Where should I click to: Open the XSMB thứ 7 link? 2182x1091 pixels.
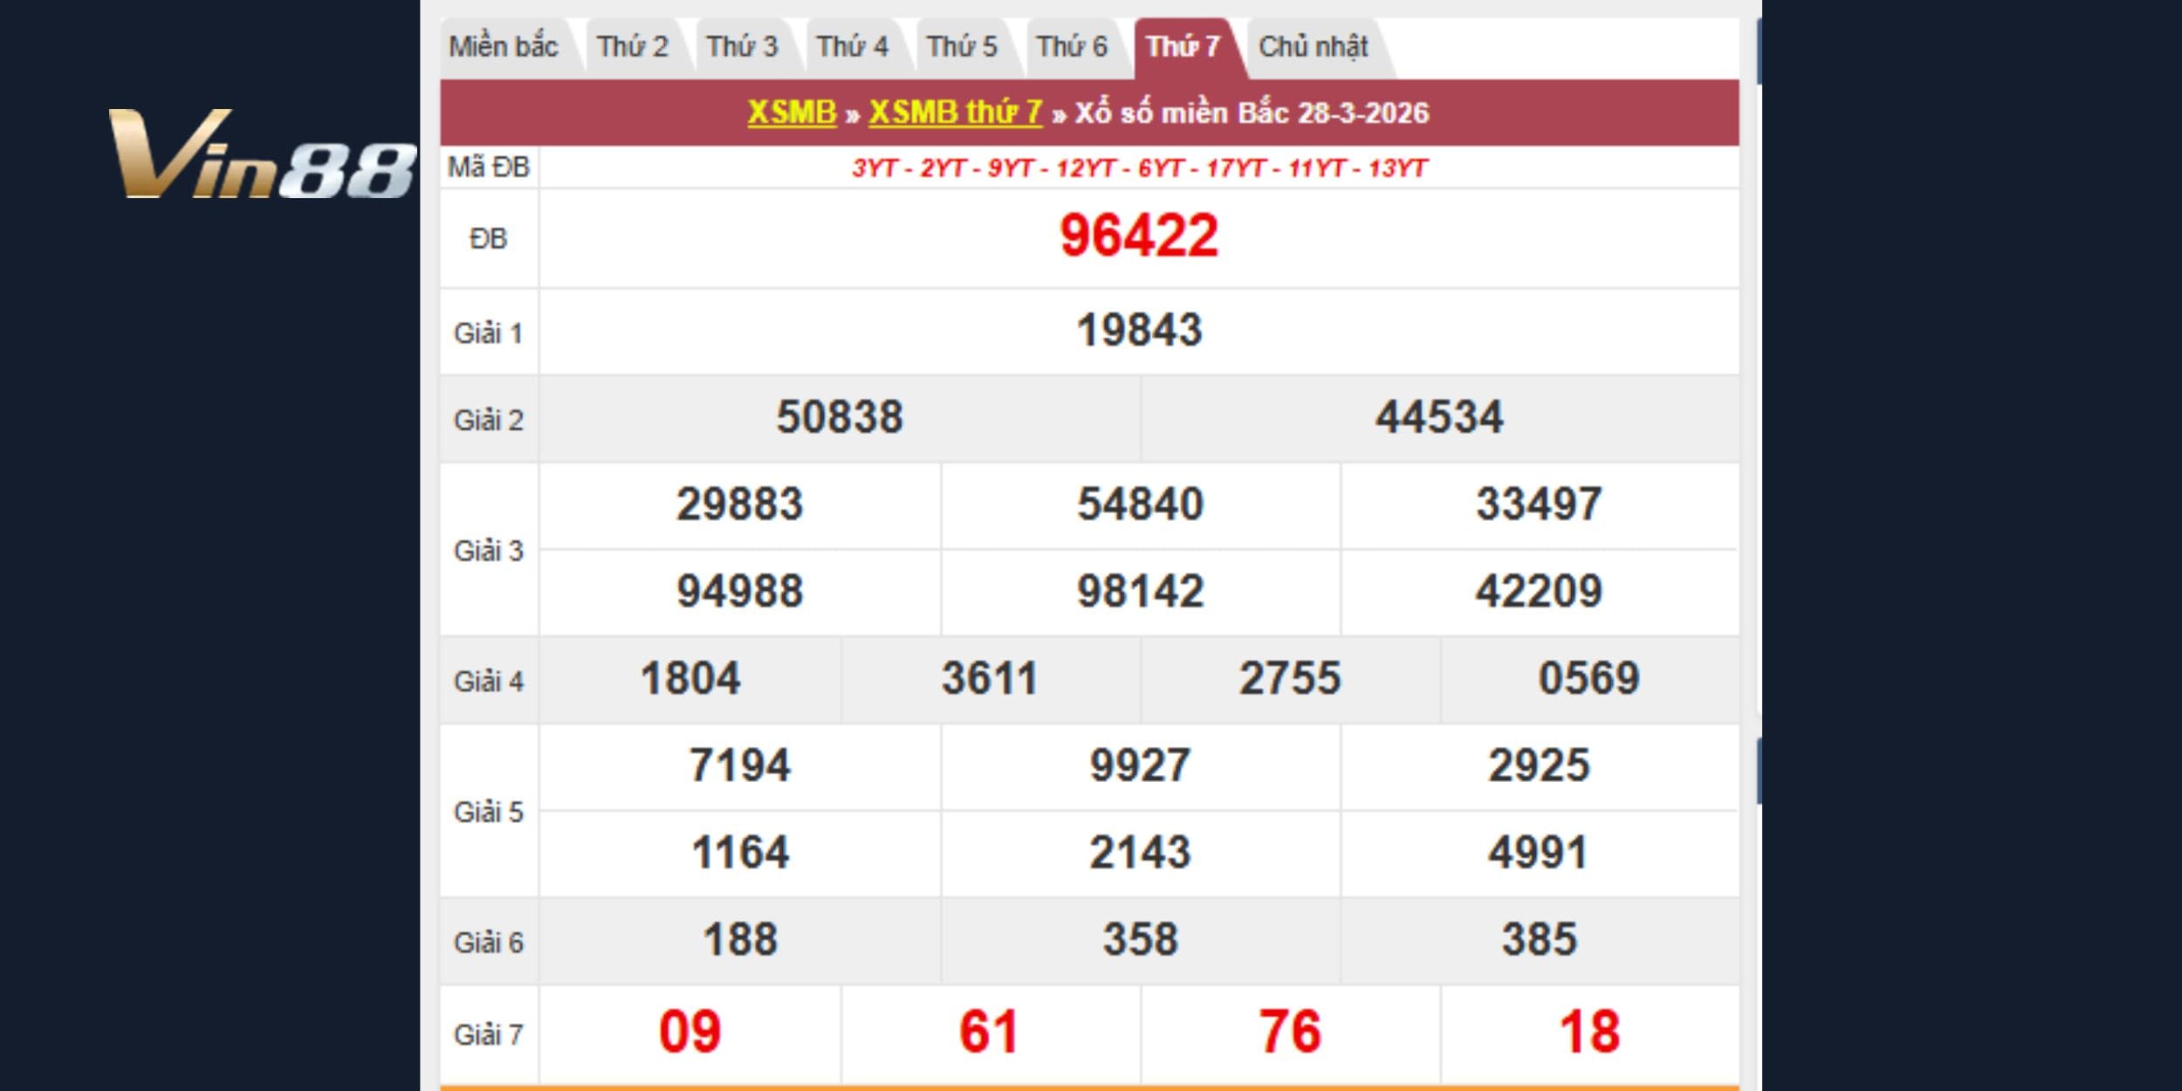[956, 113]
